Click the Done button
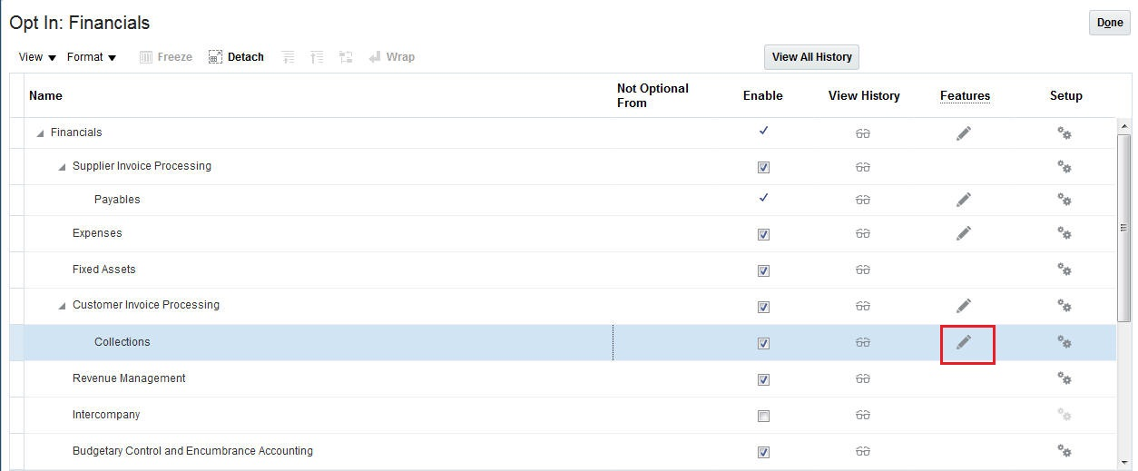This screenshot has width=1138, height=471. pyautogui.click(x=1109, y=23)
